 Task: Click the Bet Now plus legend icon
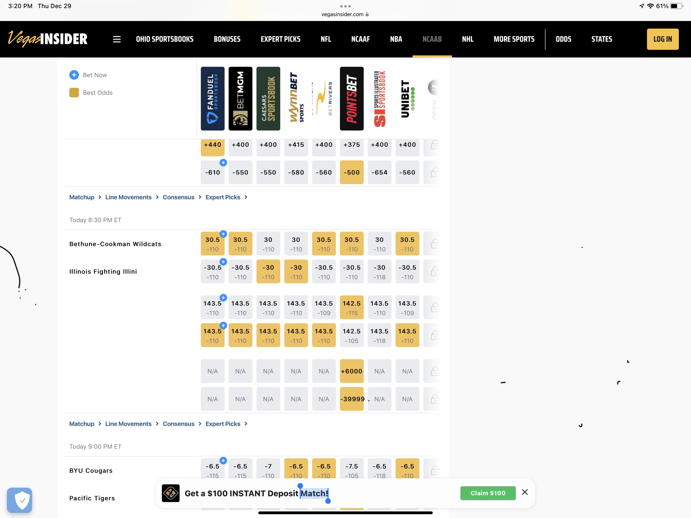[x=74, y=75]
